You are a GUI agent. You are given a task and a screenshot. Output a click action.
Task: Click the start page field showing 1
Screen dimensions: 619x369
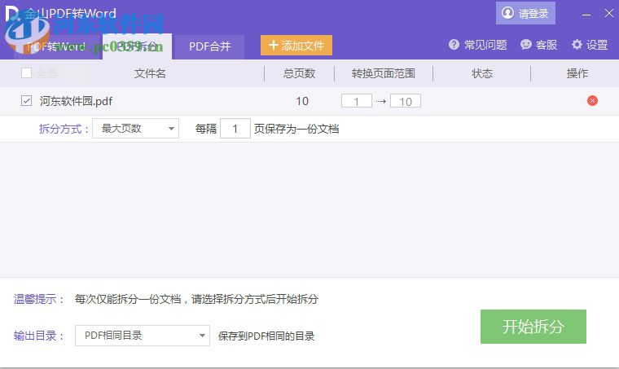[x=357, y=101]
